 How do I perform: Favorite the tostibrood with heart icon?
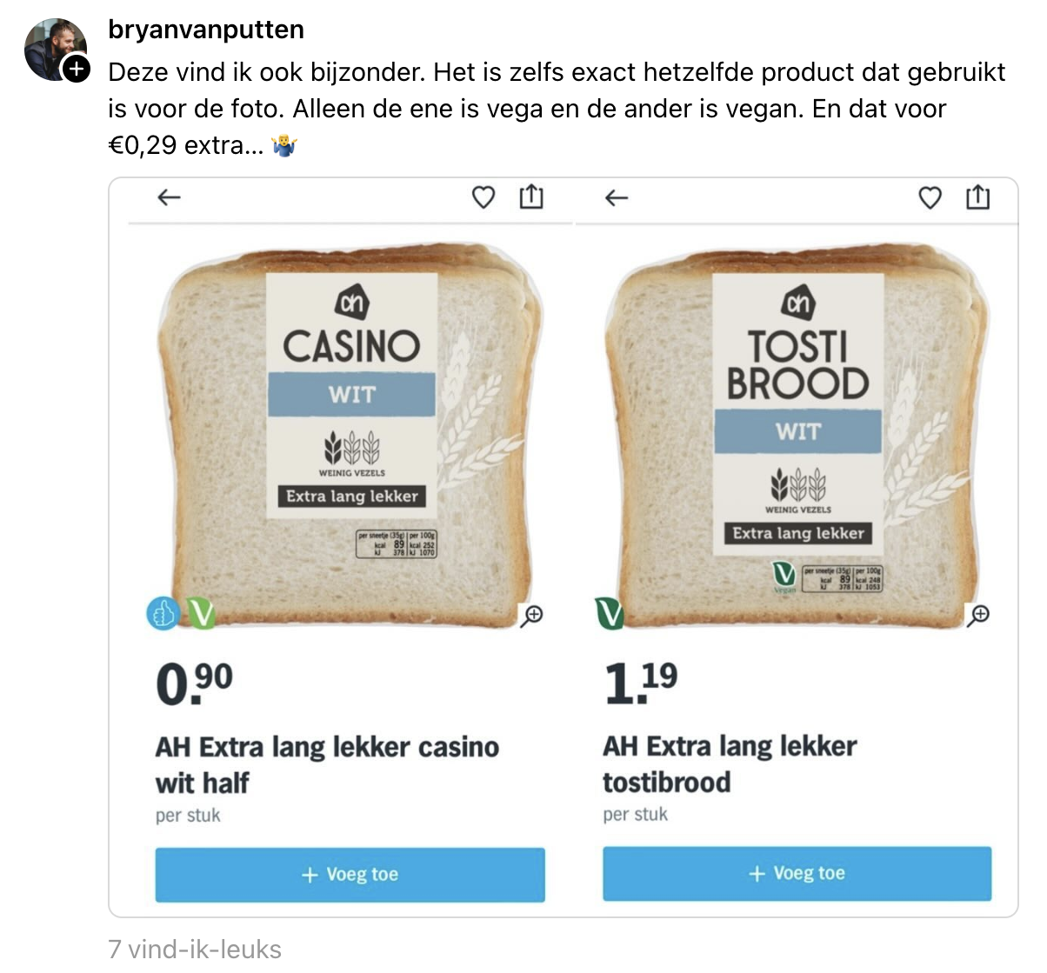coord(930,198)
